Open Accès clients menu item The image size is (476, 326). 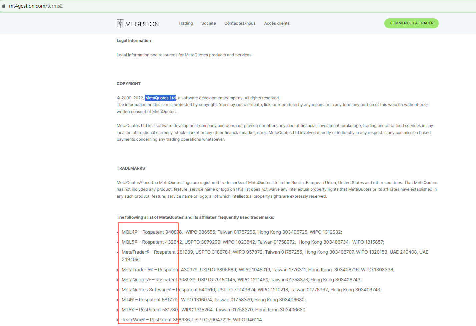coord(277,23)
